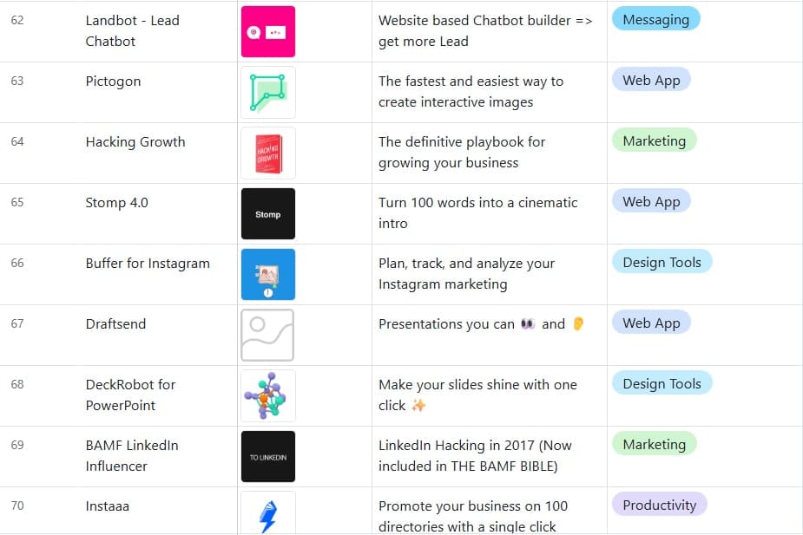Click the BAMF LinkedIn black logo
The image size is (803, 535).
pos(267,456)
